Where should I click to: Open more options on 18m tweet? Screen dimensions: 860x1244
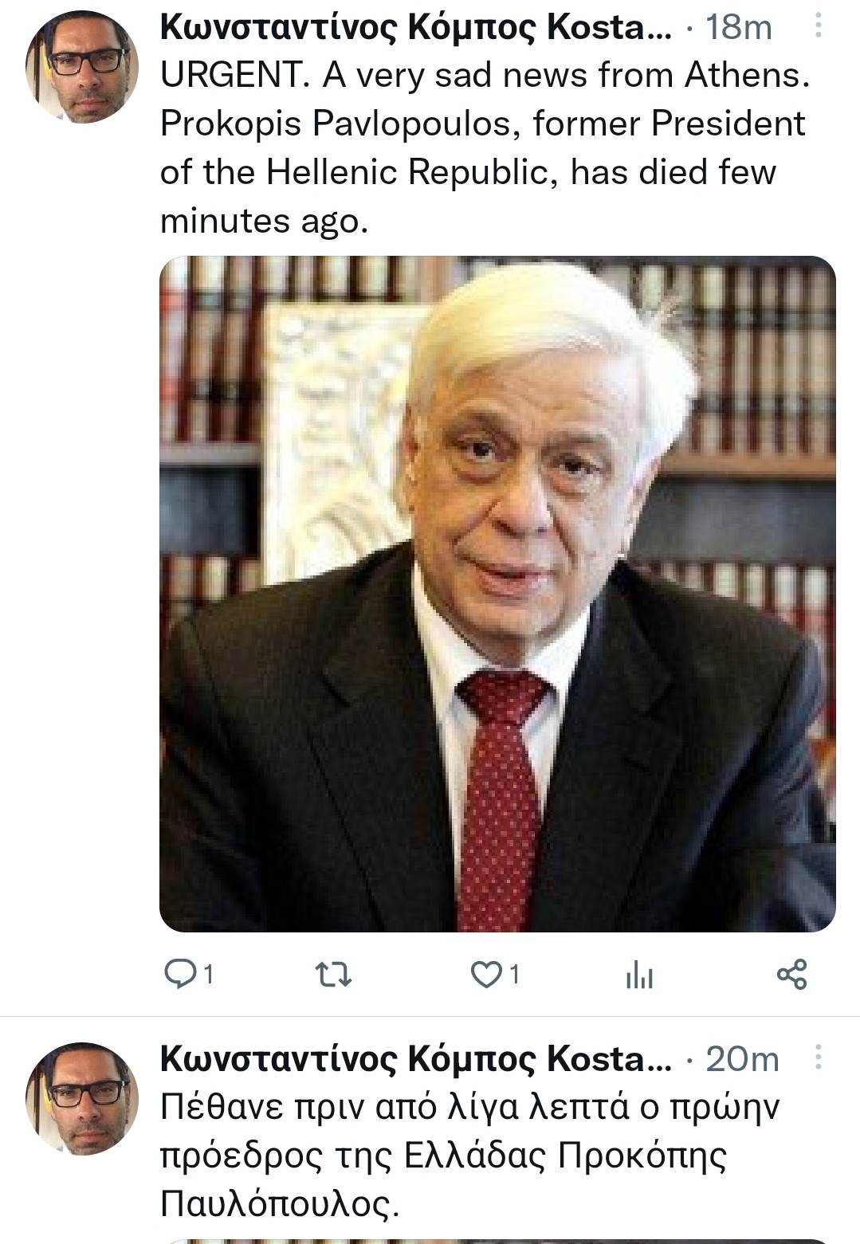point(818,28)
